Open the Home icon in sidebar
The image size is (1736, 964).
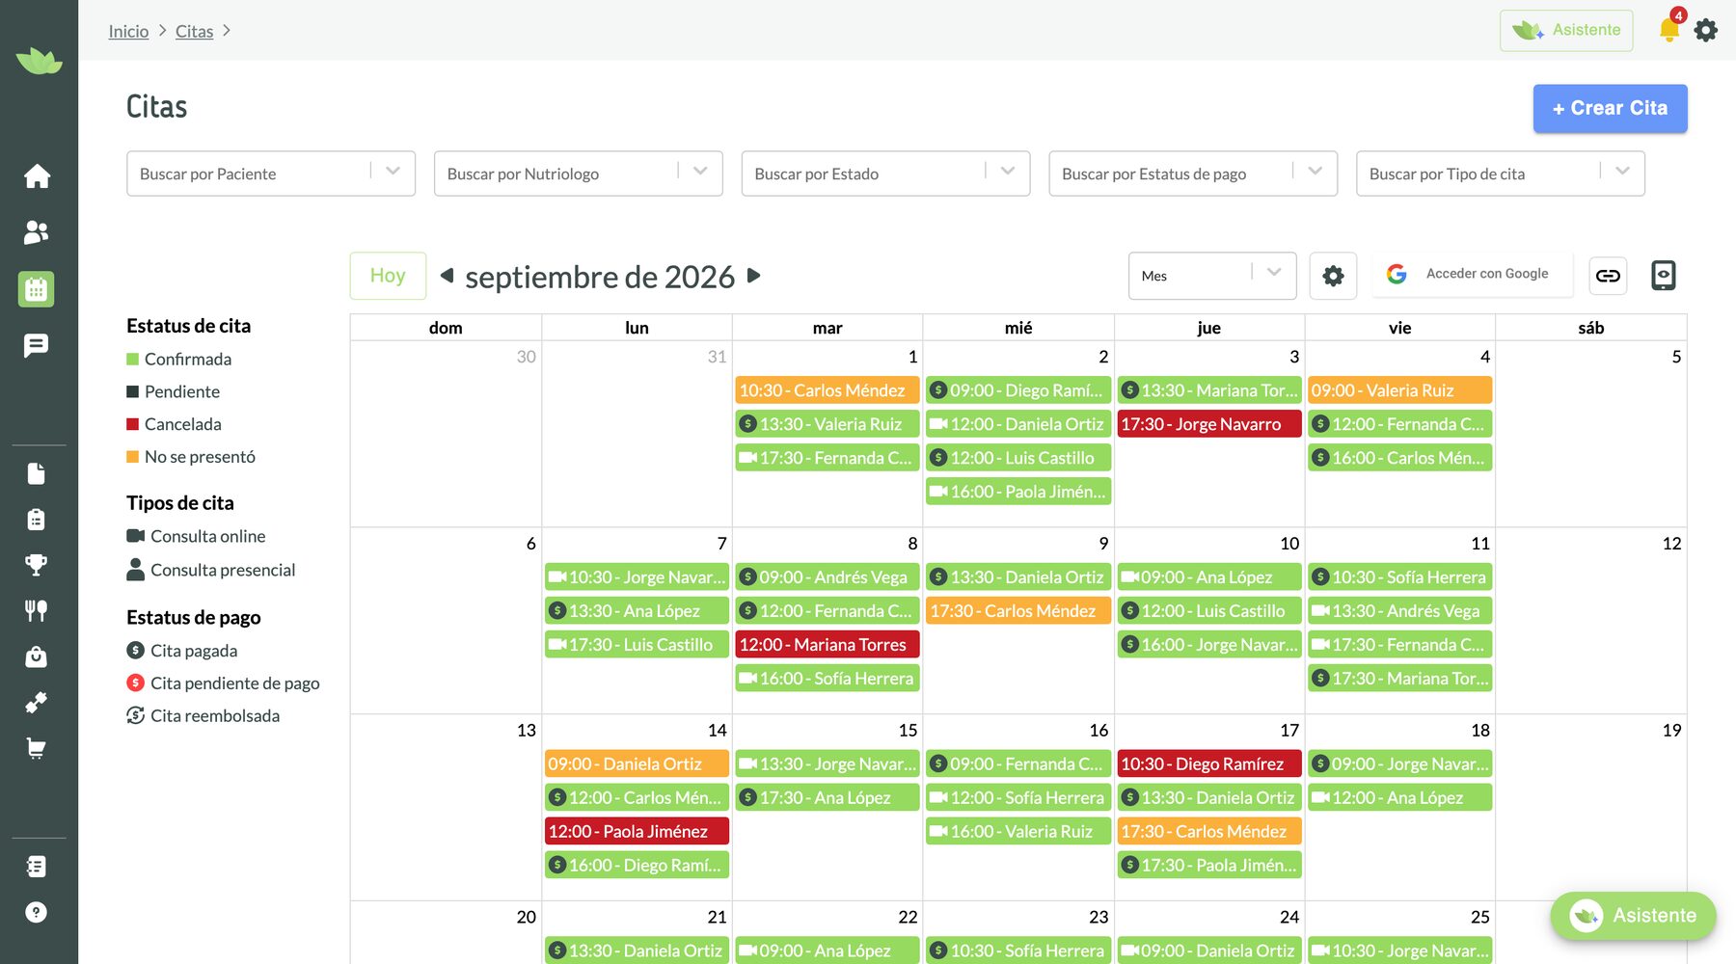pyautogui.click(x=37, y=176)
